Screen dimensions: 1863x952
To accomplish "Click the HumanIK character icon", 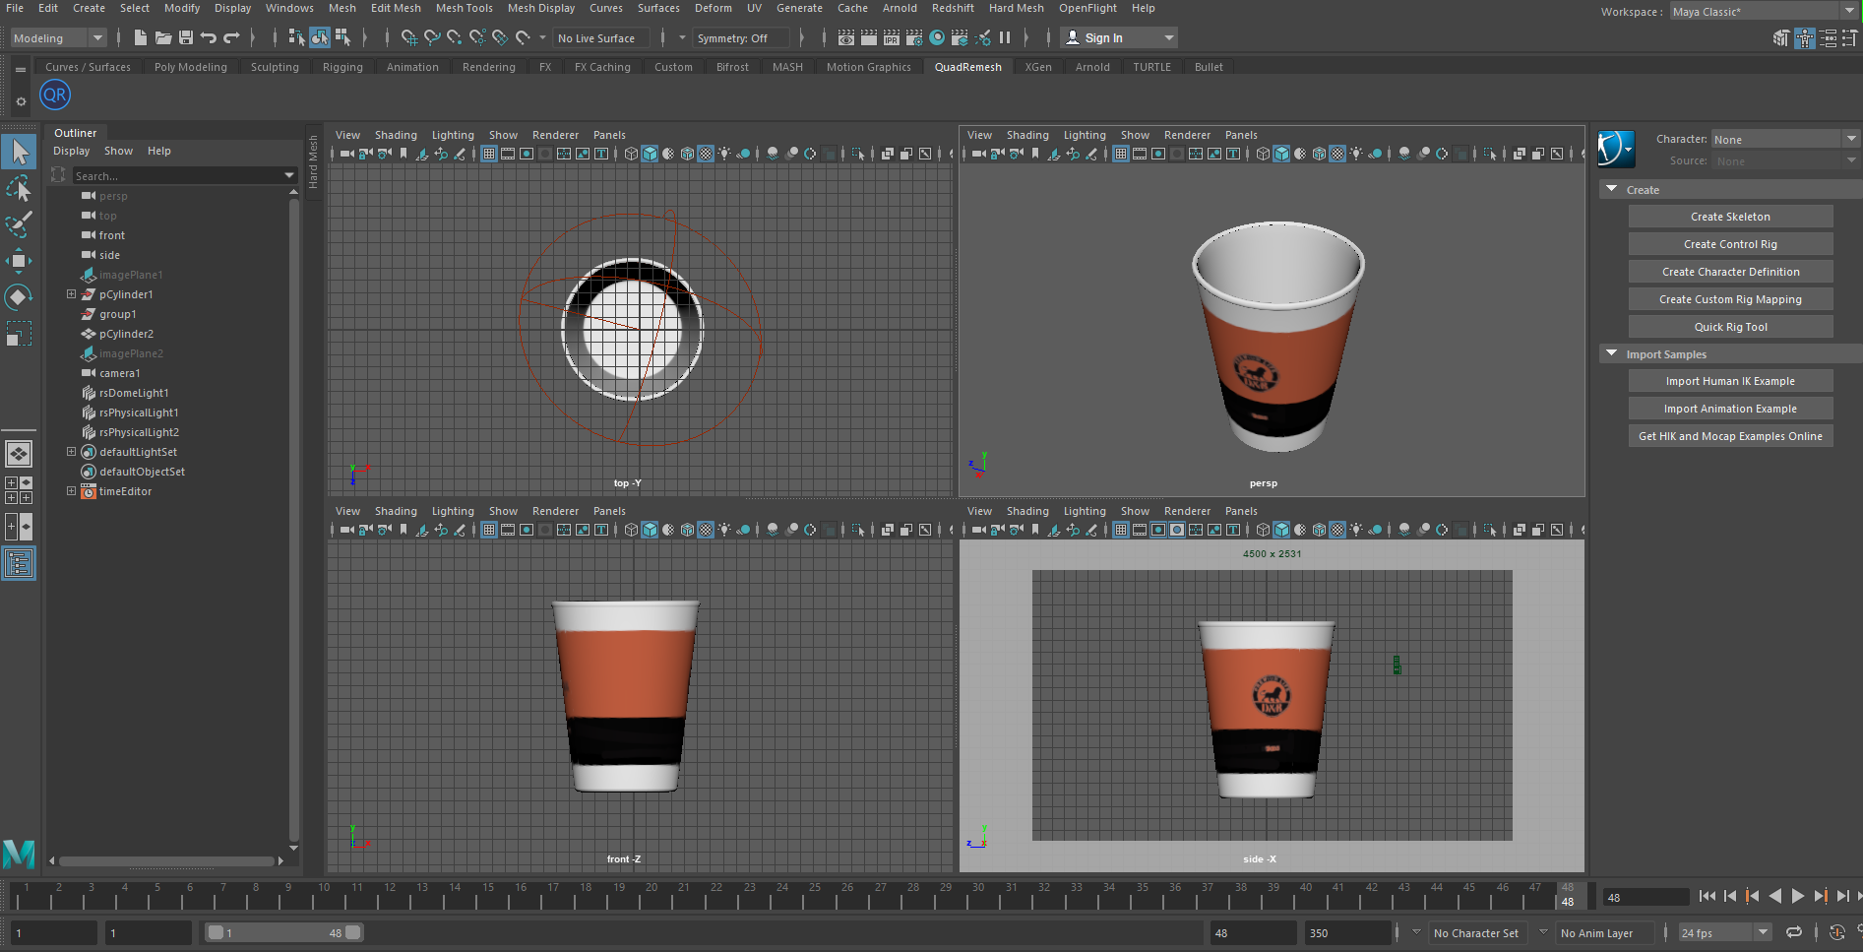I will pyautogui.click(x=1615, y=149).
